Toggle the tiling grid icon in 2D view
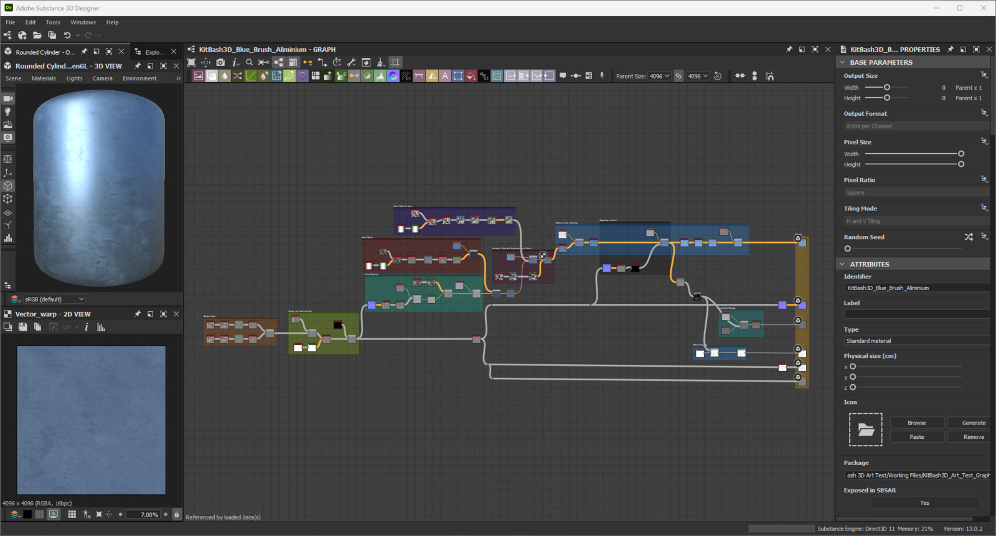The height and width of the screenshot is (536, 996). coord(72,515)
